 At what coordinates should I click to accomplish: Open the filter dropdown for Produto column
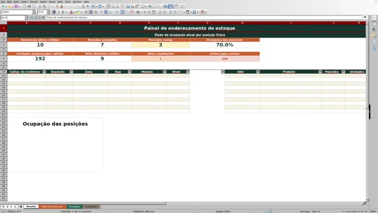click(x=320, y=72)
